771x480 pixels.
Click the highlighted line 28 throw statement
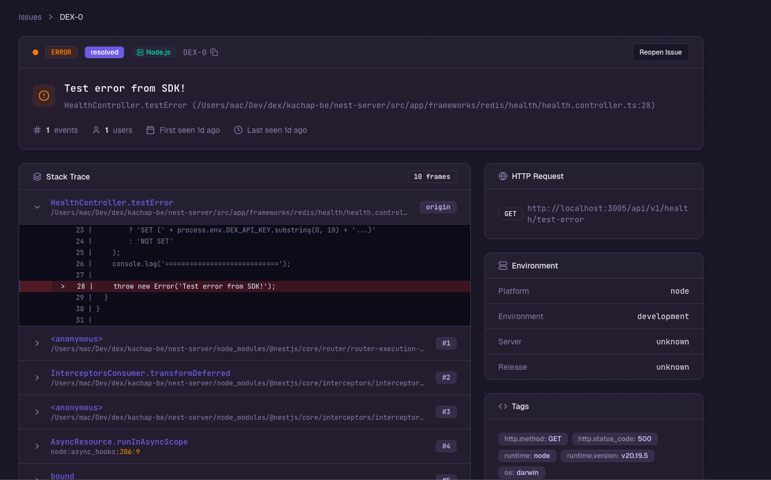coord(194,286)
